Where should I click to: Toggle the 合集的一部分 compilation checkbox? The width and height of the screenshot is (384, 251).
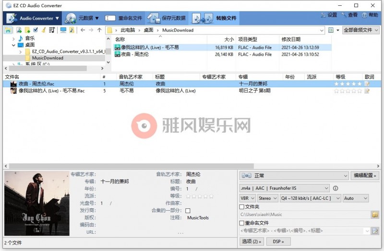pos(188,210)
